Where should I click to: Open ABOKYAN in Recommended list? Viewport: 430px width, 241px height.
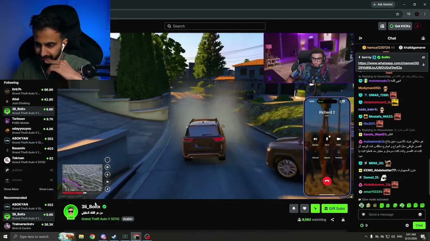pyautogui.click(x=29, y=206)
